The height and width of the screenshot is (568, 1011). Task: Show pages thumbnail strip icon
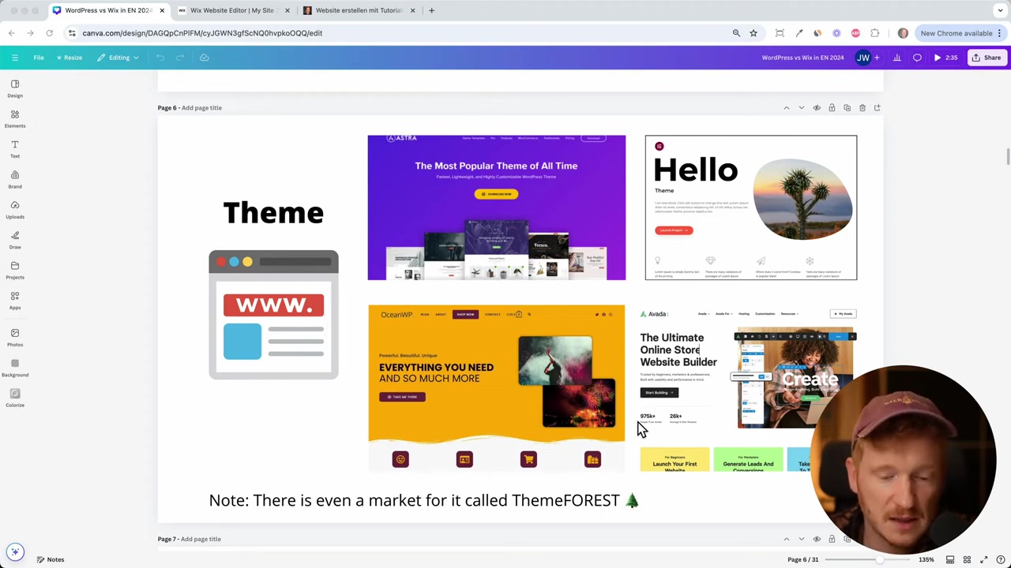coord(950,559)
